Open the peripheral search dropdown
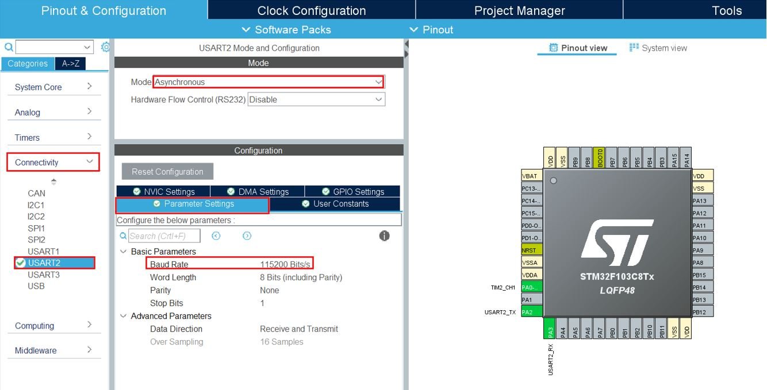The width and height of the screenshot is (767, 390). 87,47
